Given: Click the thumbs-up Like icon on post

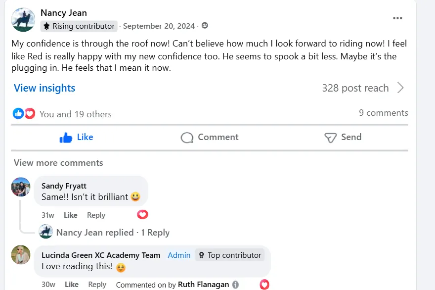Looking at the screenshot, I should click(66, 138).
